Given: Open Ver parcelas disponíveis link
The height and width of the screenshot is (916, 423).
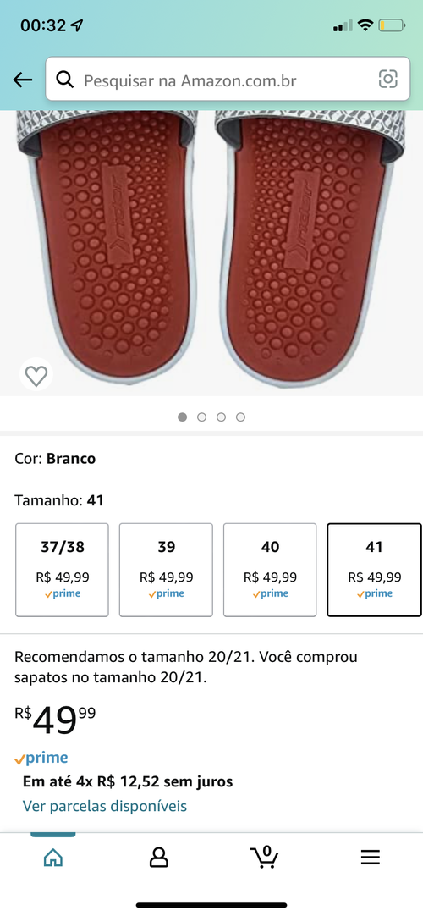Looking at the screenshot, I should 105,806.
